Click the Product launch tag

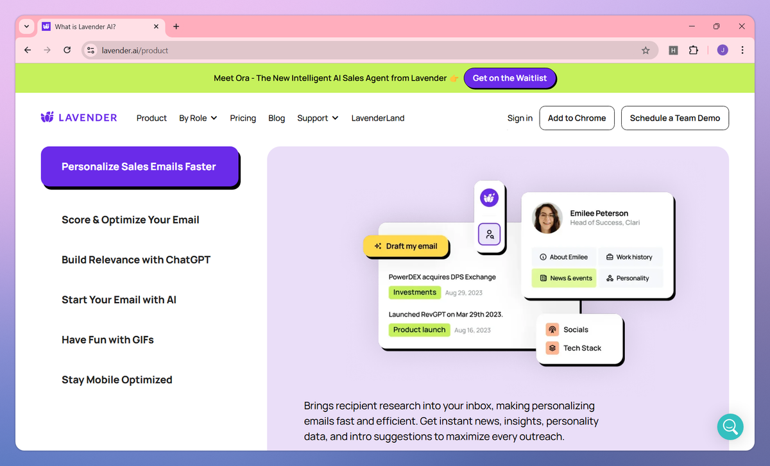click(x=419, y=330)
